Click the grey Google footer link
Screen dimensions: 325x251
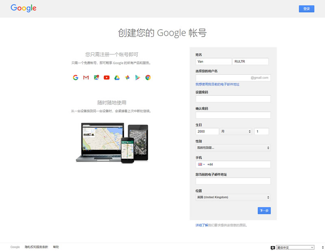[x=15, y=247]
